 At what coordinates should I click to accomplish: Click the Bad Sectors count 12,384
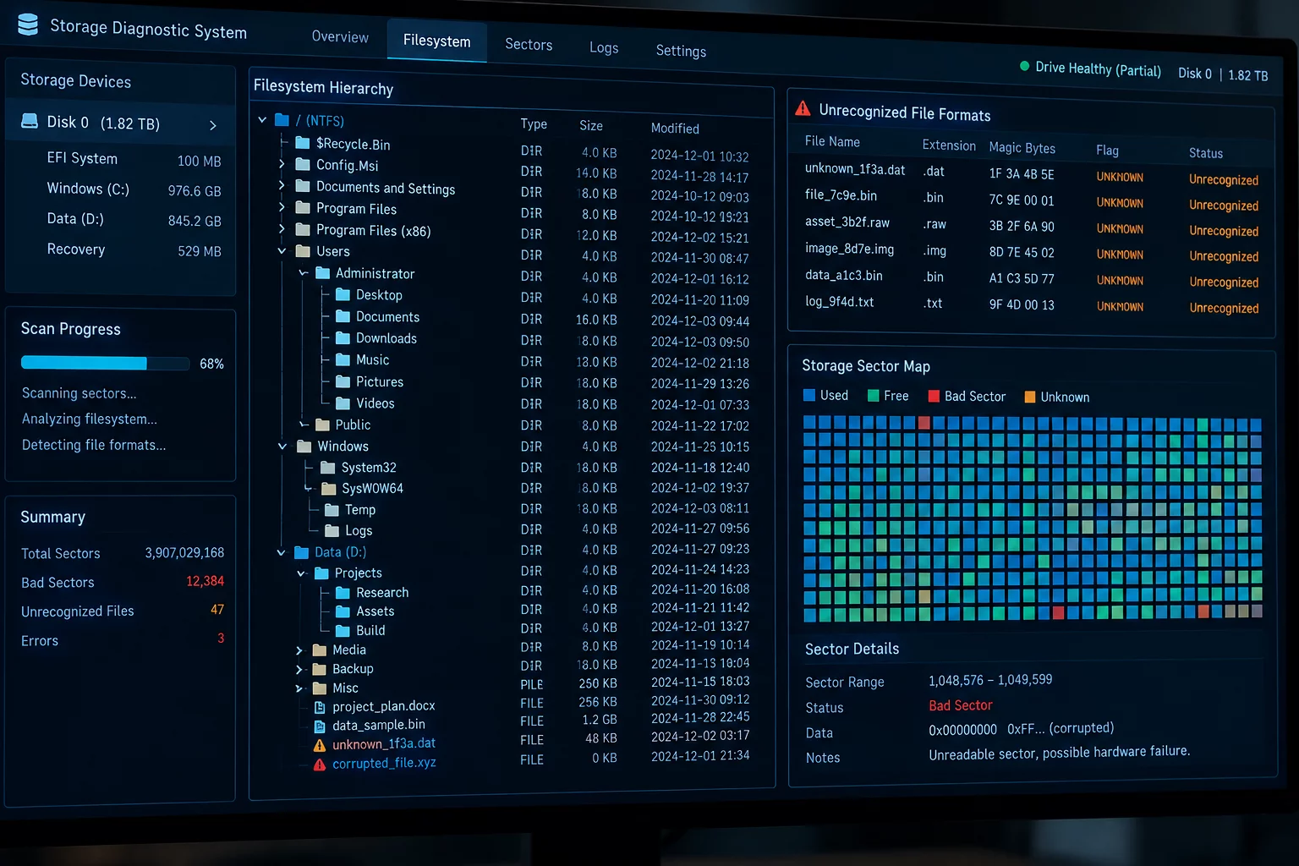pos(205,581)
